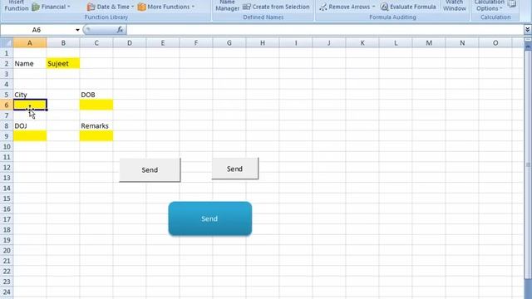Click the Select All corner triangle
This screenshot has width=532, height=299.
7,42
